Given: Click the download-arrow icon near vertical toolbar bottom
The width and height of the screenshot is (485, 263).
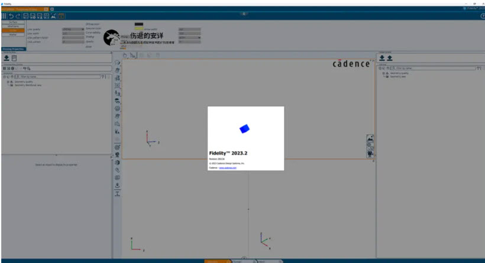Looking at the screenshot, I should pyautogui.click(x=117, y=186).
